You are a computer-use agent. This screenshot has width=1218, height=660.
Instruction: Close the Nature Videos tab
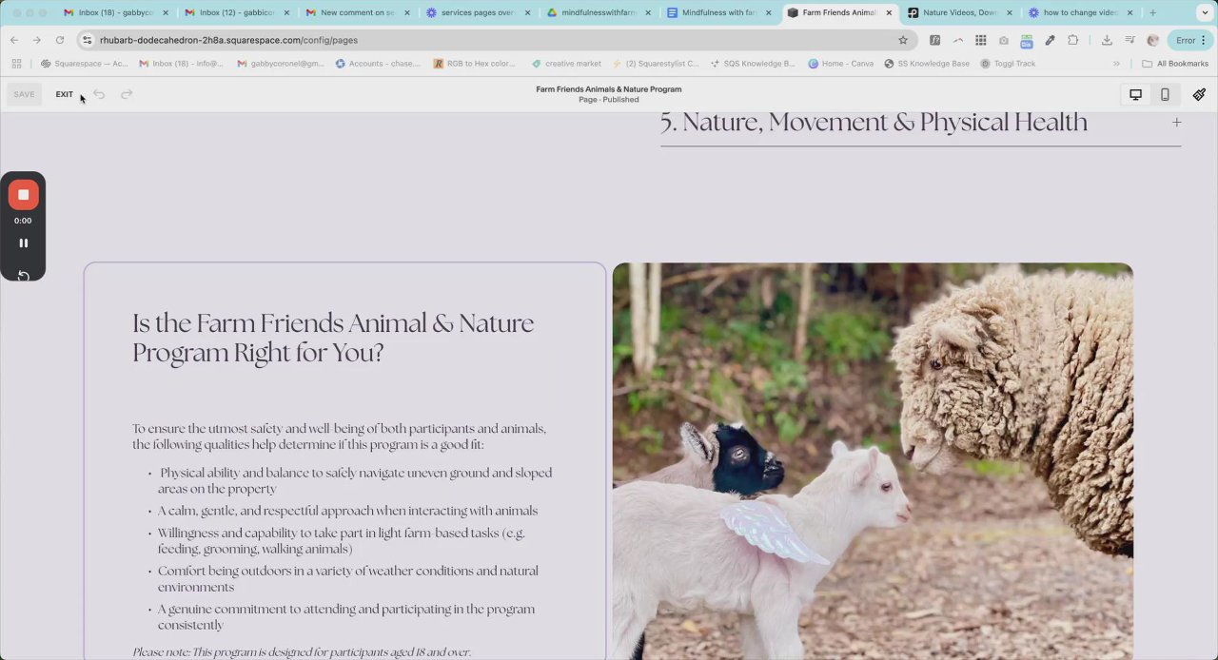coord(1010,12)
